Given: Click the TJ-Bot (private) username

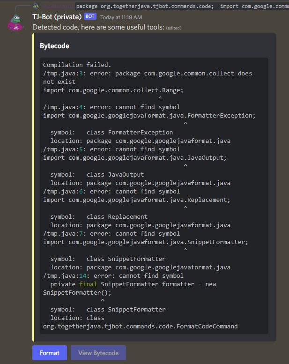Looking at the screenshot, I should click(57, 17).
